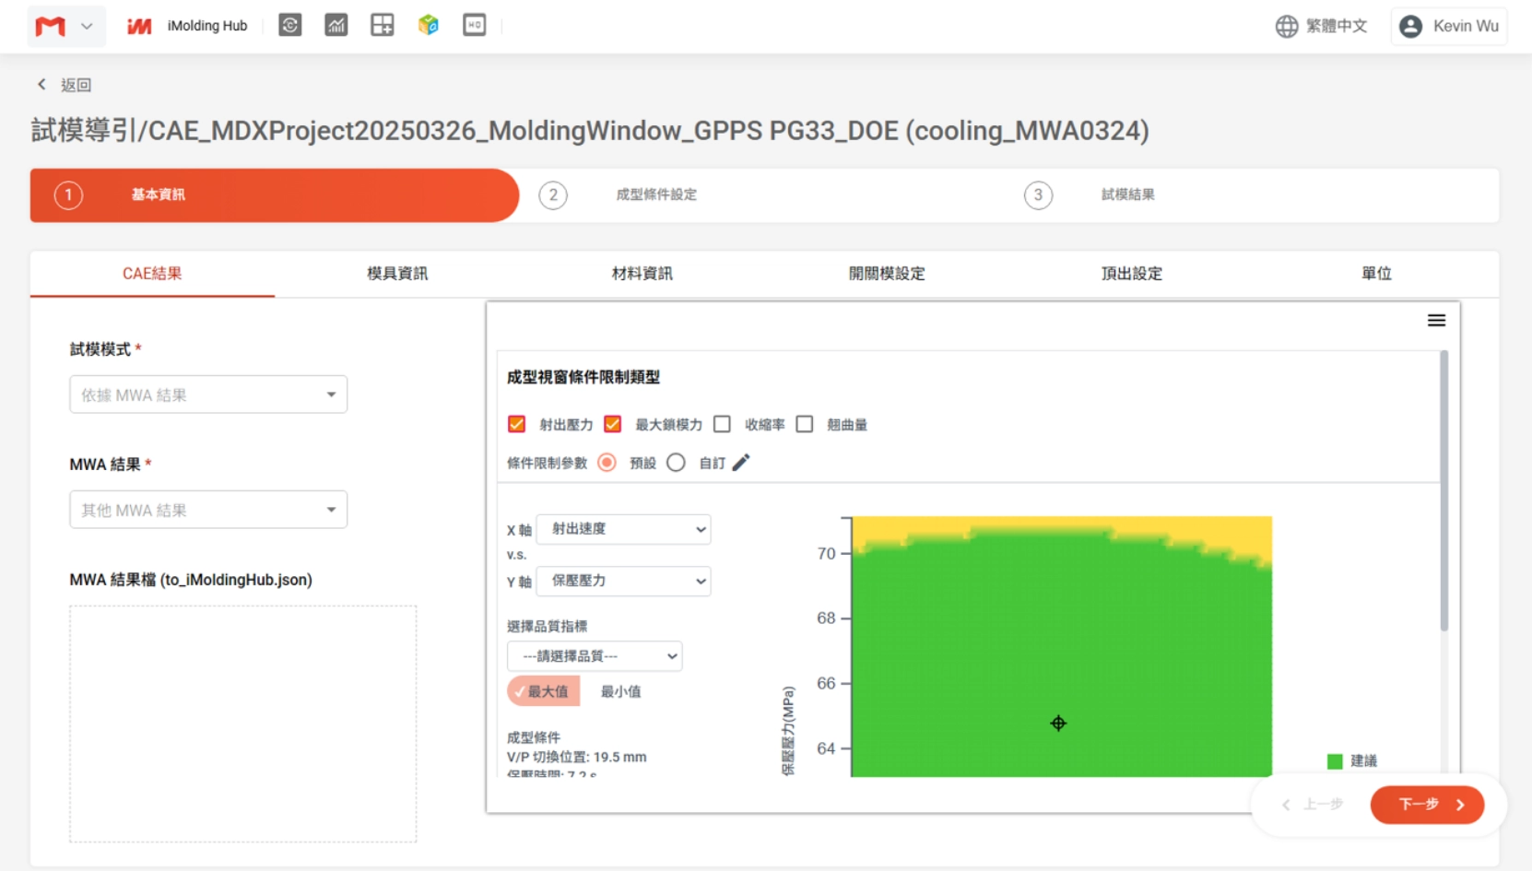The width and height of the screenshot is (1532, 871).
Task: Click the 返回 back link
Action: (65, 85)
